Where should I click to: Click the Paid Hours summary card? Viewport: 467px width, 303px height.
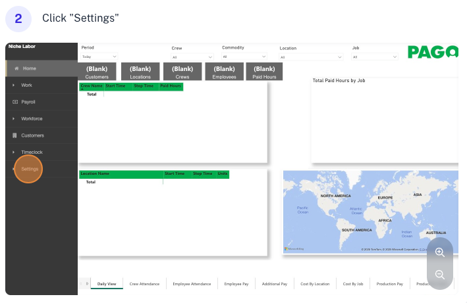click(264, 72)
